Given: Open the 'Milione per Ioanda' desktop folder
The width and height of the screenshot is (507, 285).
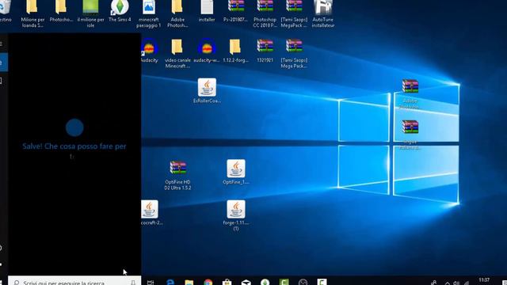Looking at the screenshot, I should [32, 7].
